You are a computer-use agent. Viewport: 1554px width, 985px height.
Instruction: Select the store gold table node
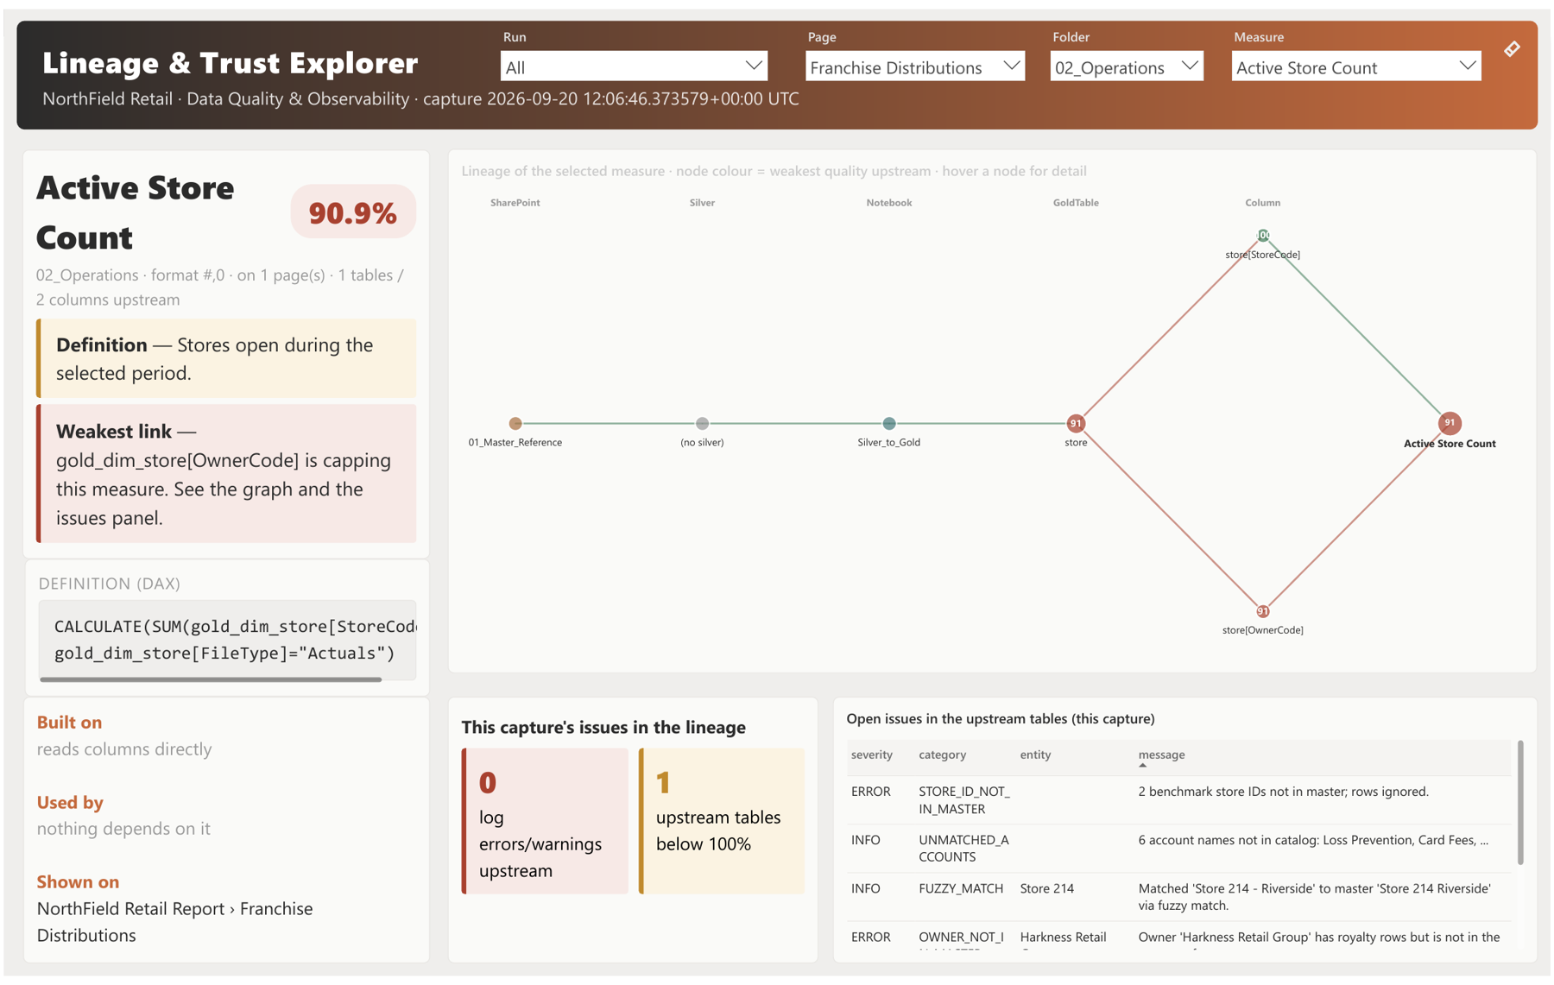(x=1076, y=423)
